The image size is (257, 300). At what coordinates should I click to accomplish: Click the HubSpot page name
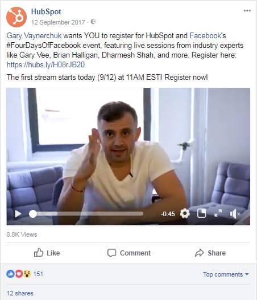coord(46,11)
